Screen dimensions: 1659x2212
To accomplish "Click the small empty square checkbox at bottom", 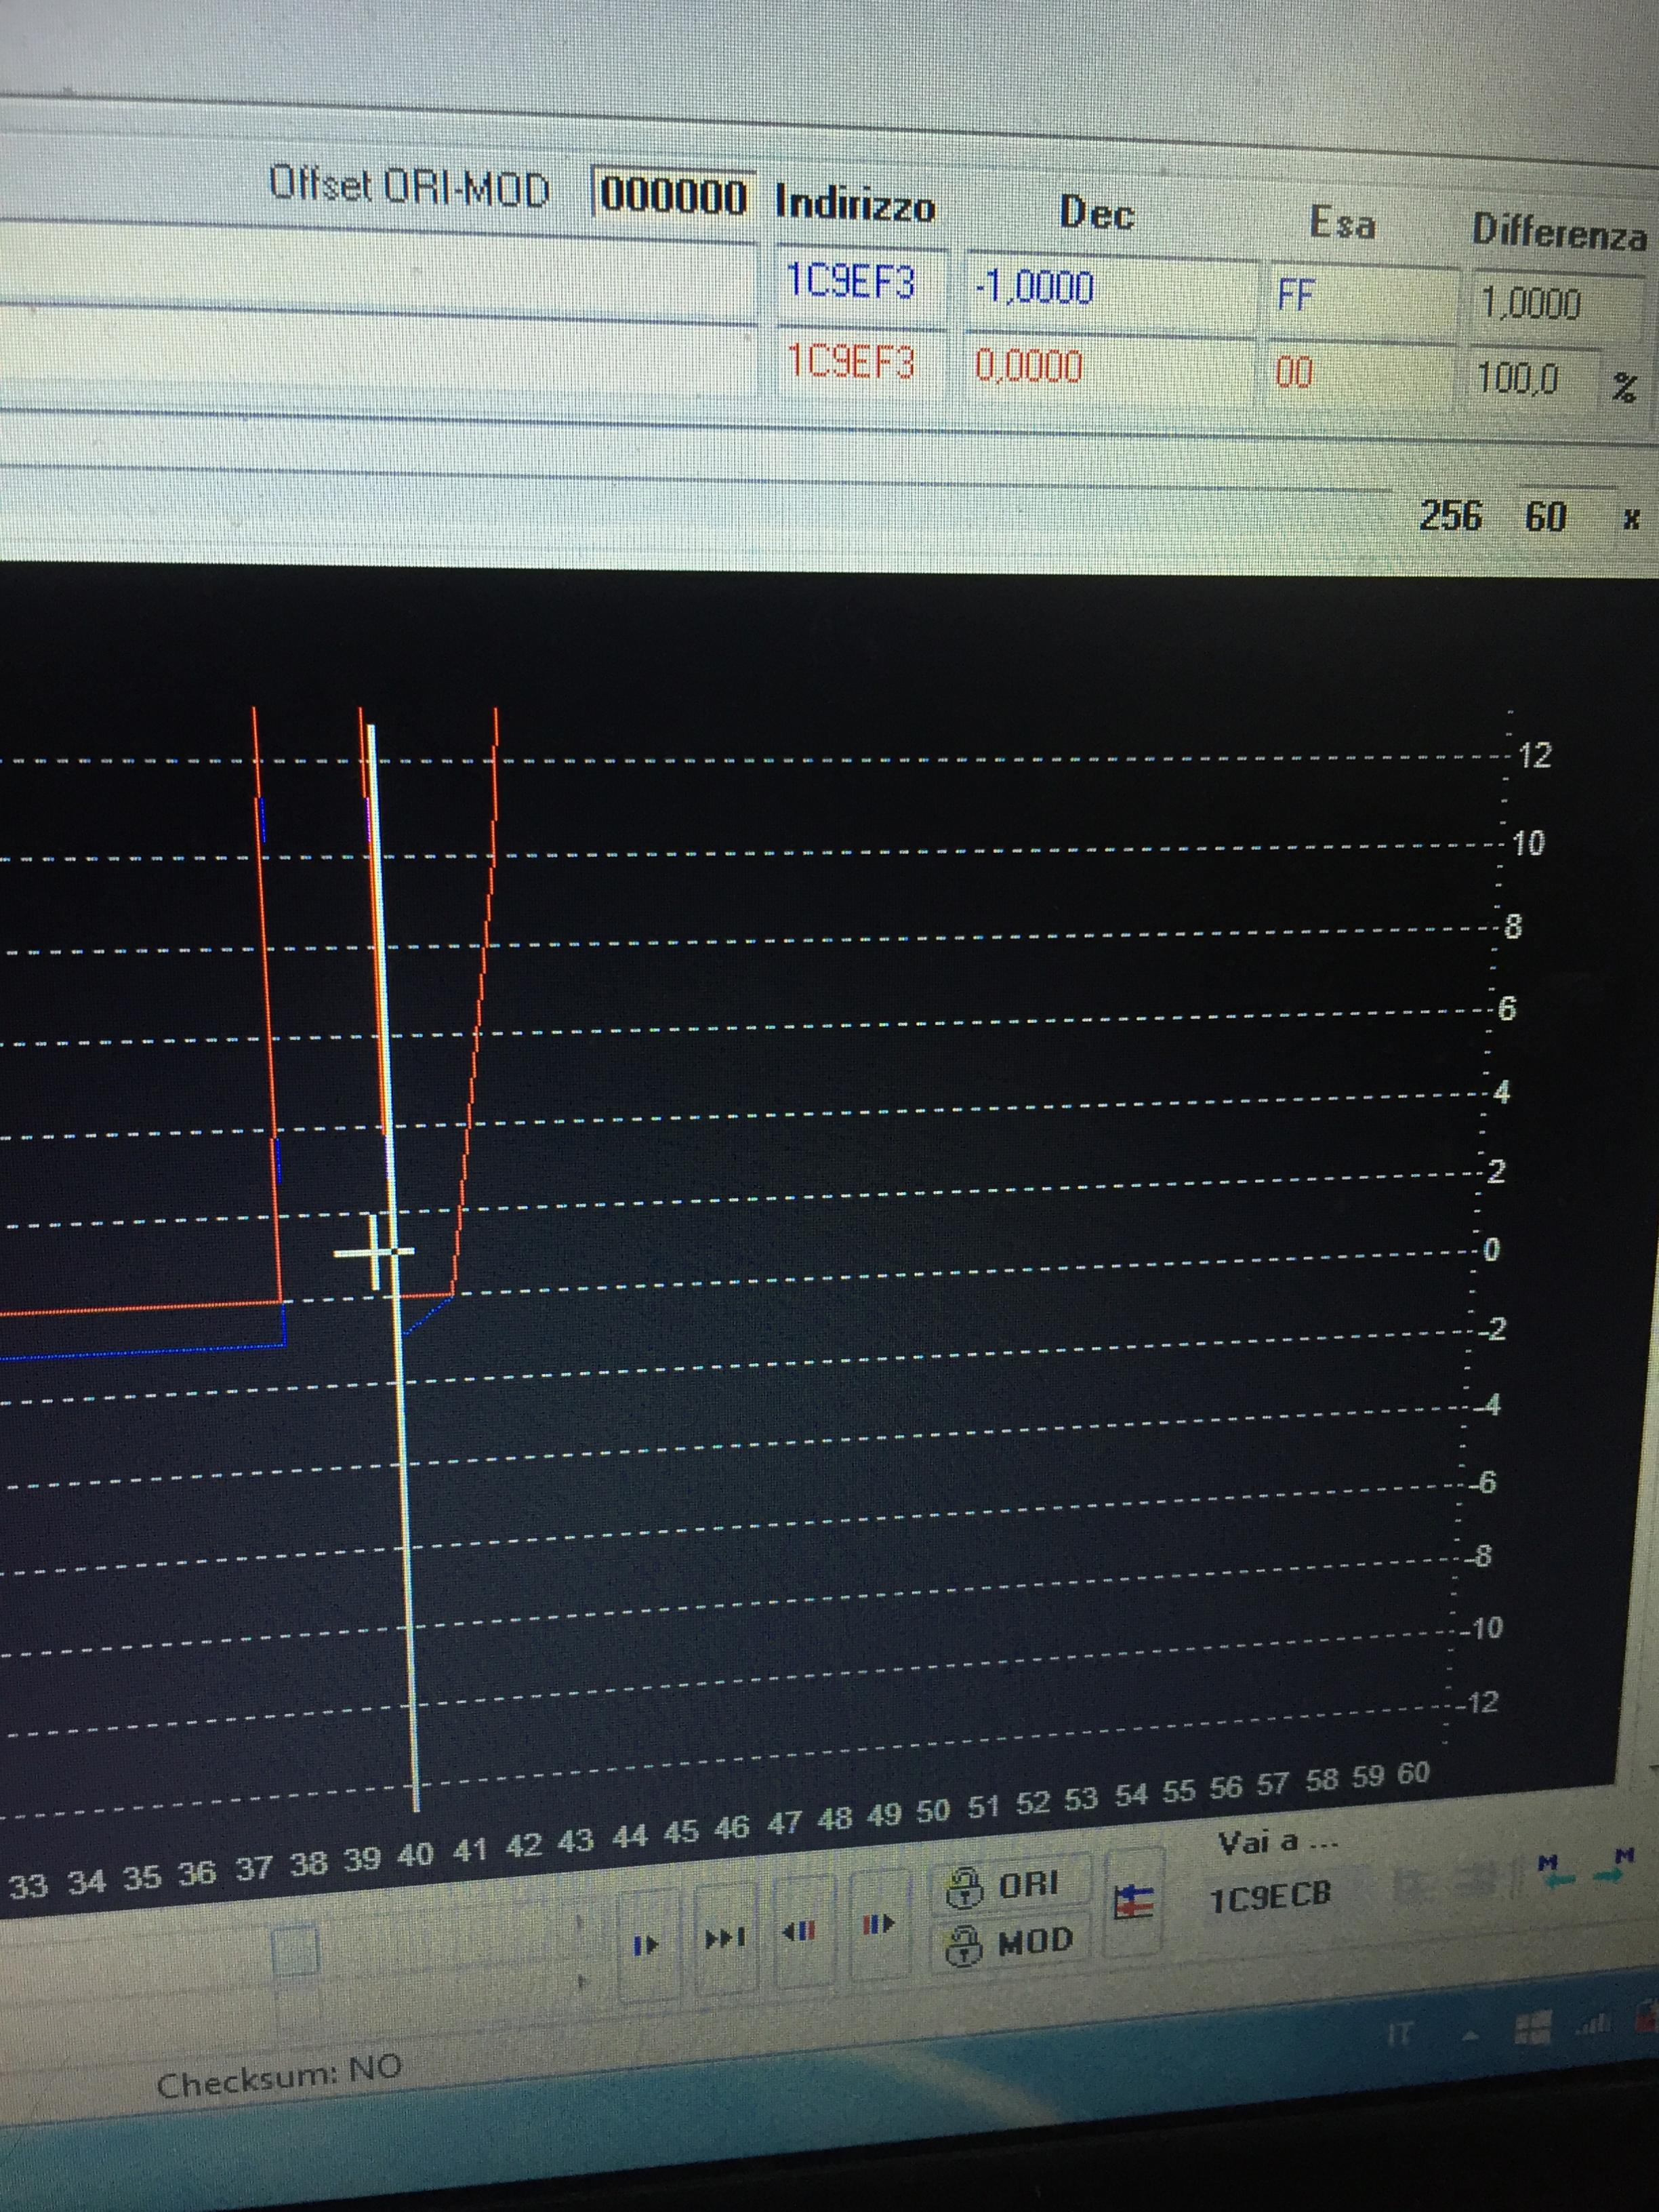I will (295, 1952).
